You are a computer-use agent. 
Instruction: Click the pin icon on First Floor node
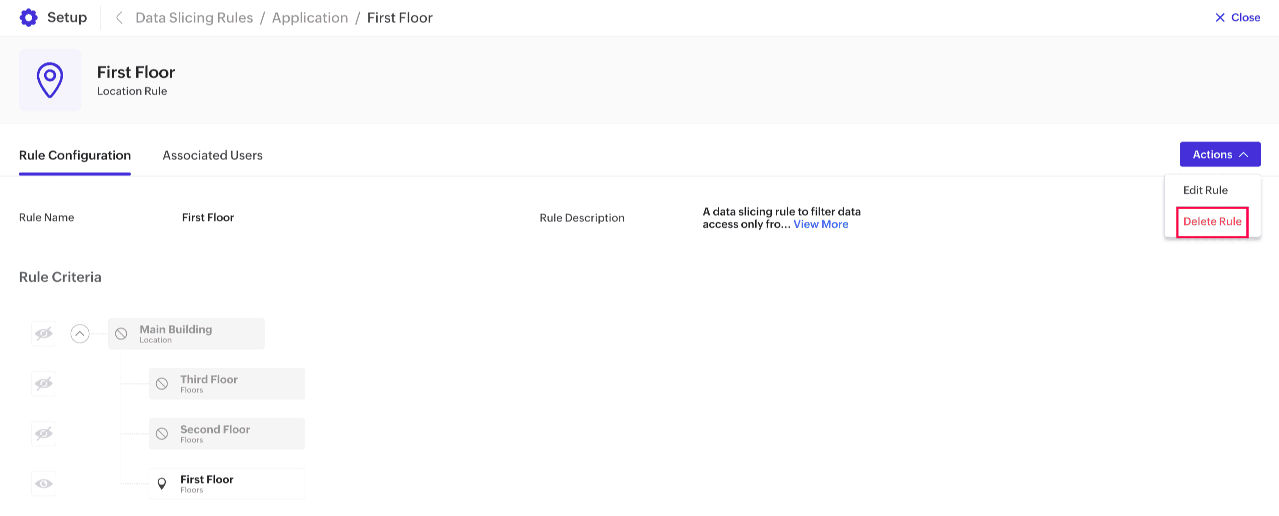coord(162,483)
